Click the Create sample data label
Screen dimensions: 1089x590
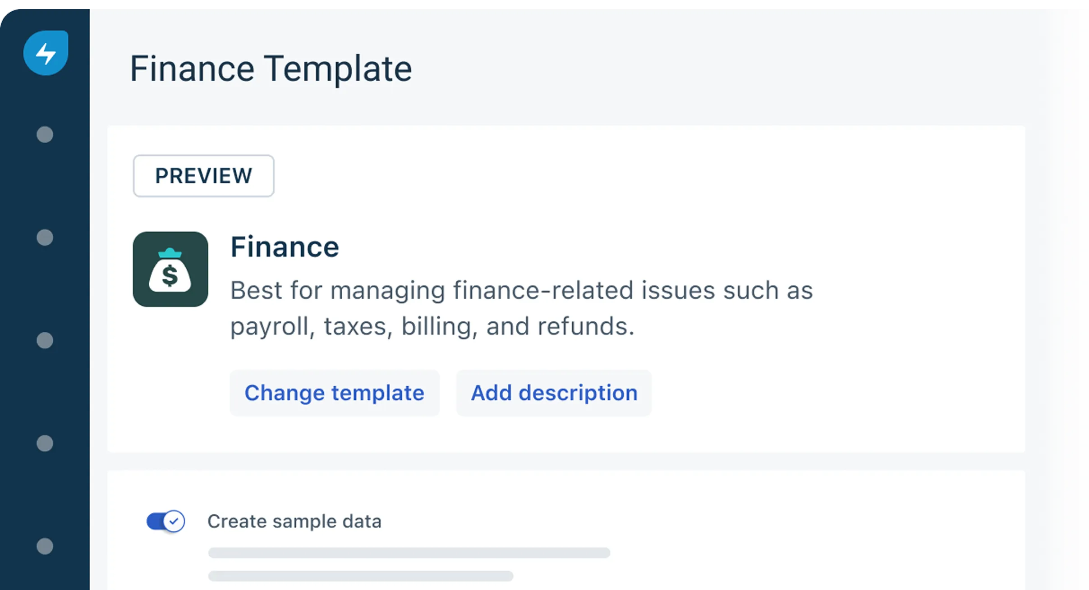[294, 521]
